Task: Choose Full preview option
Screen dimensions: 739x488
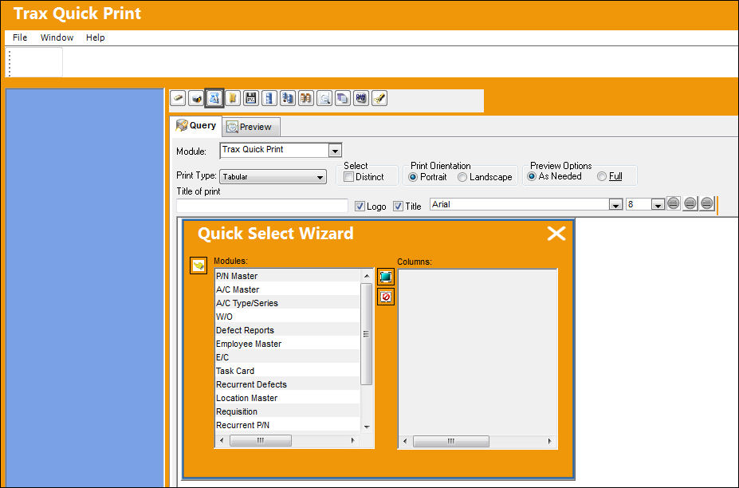Action: point(602,176)
